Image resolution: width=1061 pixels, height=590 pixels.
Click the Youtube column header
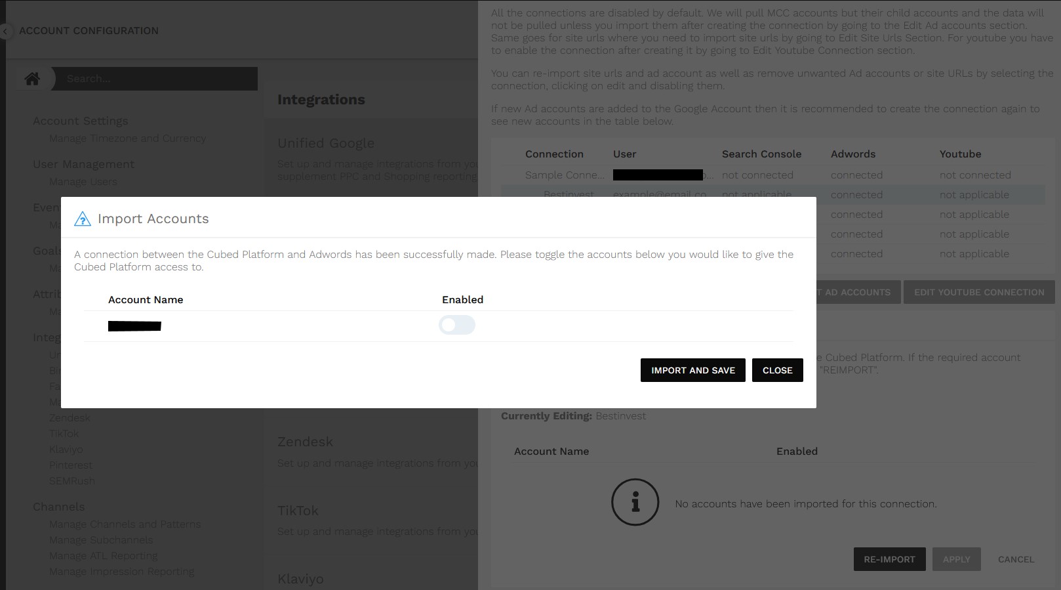coord(960,154)
